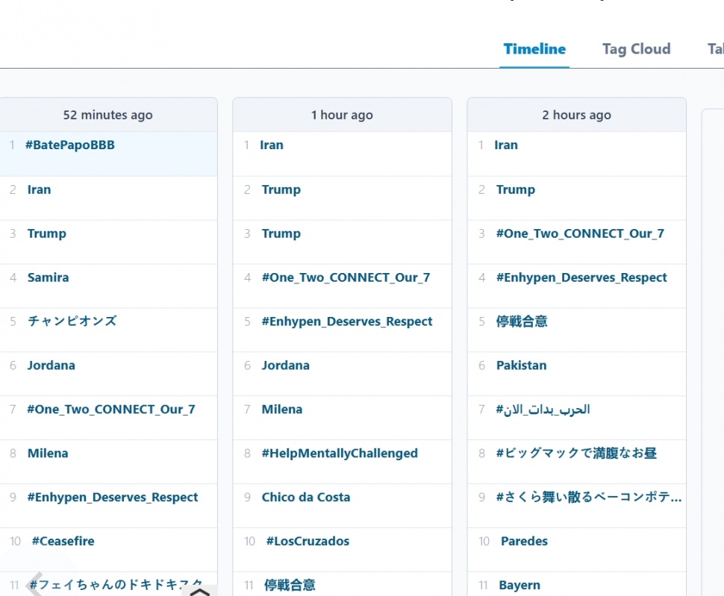Click the #Ceasefire trend
724x596 pixels.
coord(63,541)
